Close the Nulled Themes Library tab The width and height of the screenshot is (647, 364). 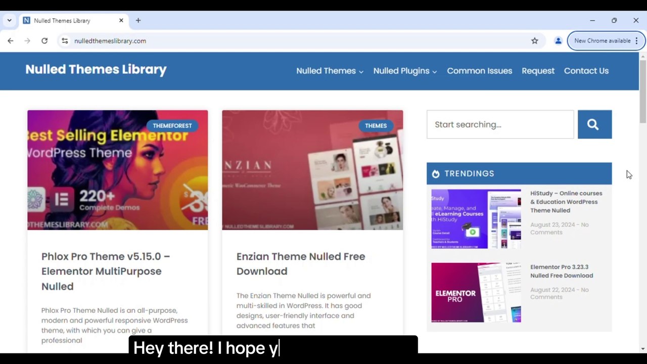[x=121, y=21]
